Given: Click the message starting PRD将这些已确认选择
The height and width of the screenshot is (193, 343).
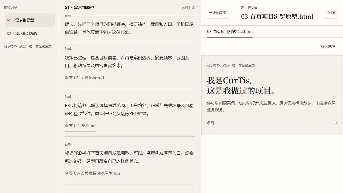Looking at the screenshot, I should pos(129,110).
